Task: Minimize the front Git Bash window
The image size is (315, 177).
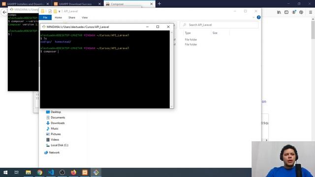Action: point(147,27)
